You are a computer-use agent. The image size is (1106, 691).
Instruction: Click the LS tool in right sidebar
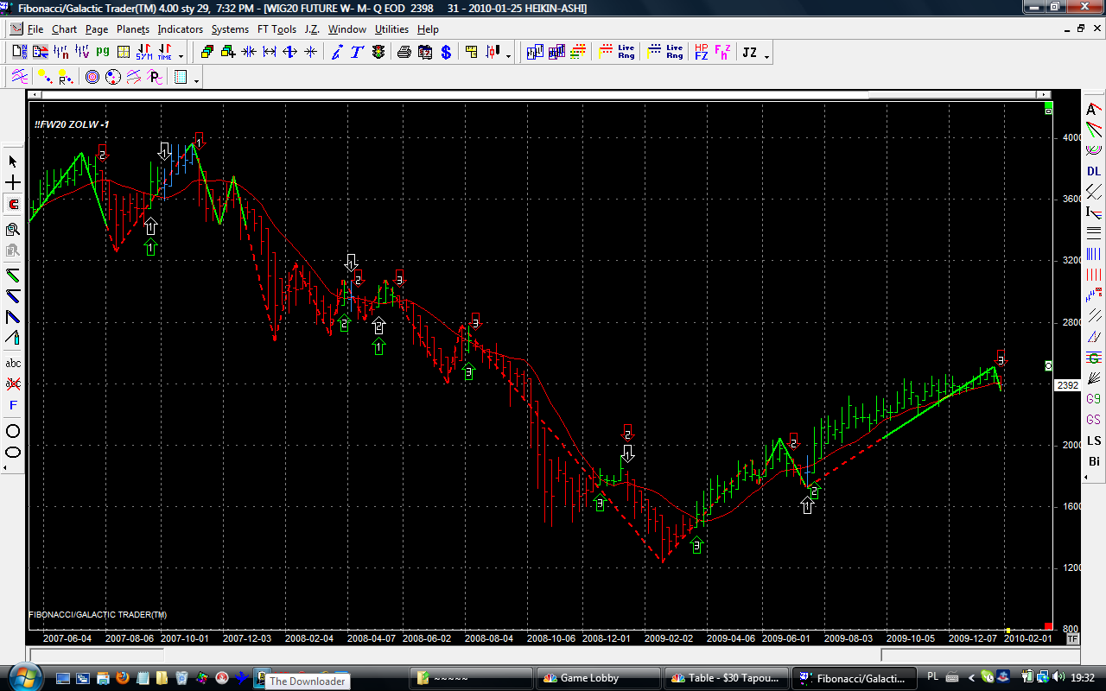pos(1094,441)
